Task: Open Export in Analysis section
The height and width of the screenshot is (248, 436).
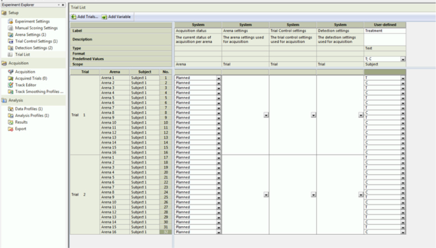Action: (21, 129)
